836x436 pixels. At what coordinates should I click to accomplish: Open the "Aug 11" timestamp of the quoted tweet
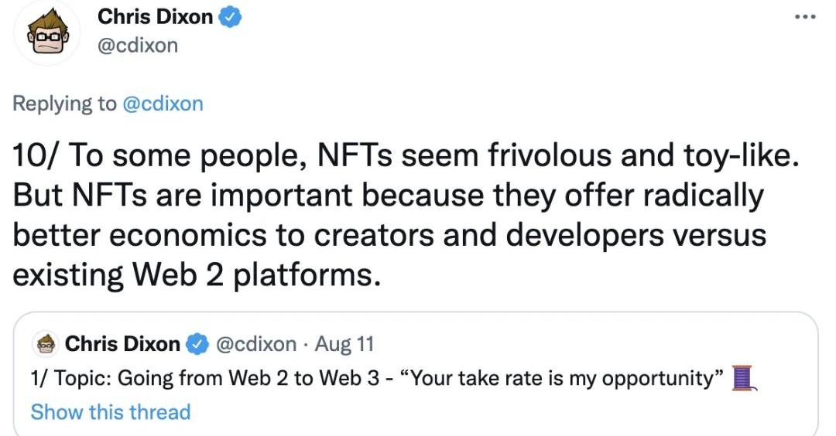pyautogui.click(x=346, y=344)
